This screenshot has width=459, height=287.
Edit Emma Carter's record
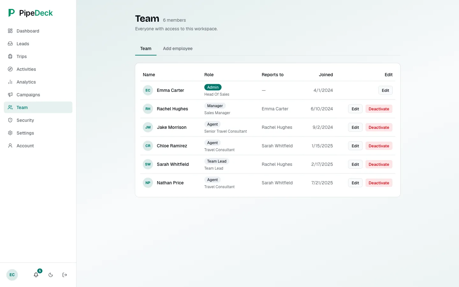(x=385, y=90)
